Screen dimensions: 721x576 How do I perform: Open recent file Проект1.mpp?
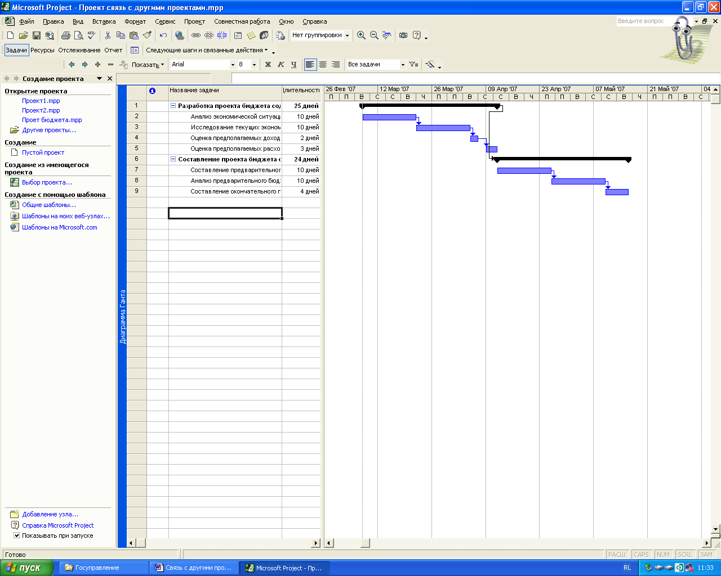coord(41,101)
